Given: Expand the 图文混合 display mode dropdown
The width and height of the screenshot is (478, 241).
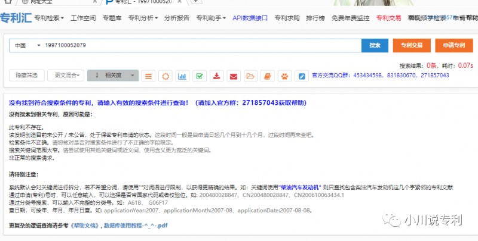Looking at the screenshot, I should point(66,76).
